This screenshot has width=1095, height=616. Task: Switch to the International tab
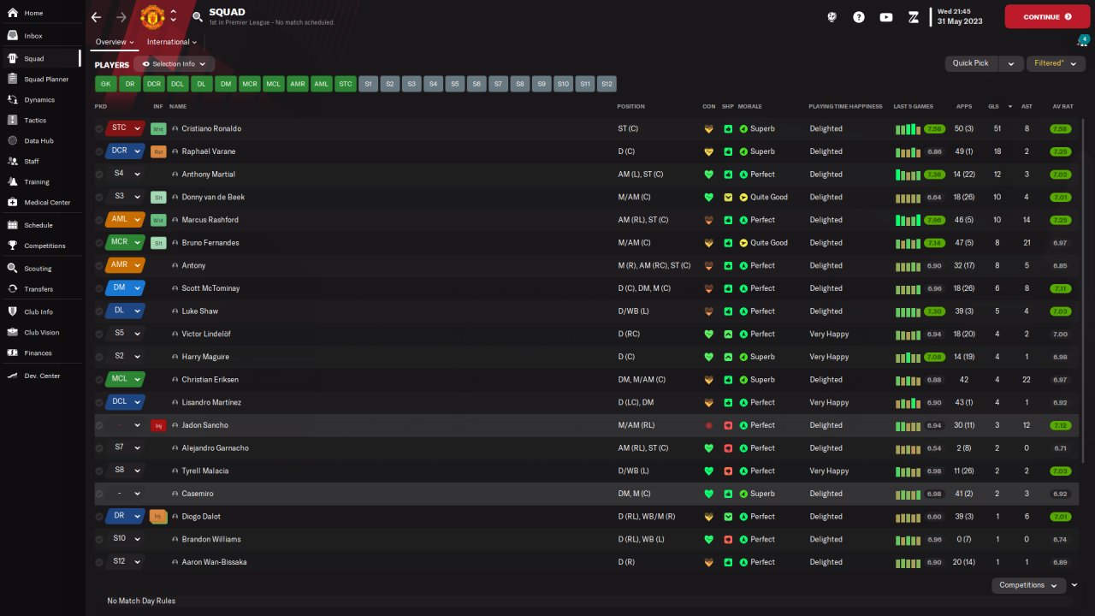click(x=171, y=42)
